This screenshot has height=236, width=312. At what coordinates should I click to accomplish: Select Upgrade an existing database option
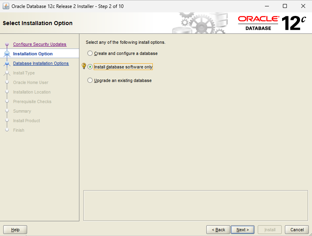pos(120,80)
